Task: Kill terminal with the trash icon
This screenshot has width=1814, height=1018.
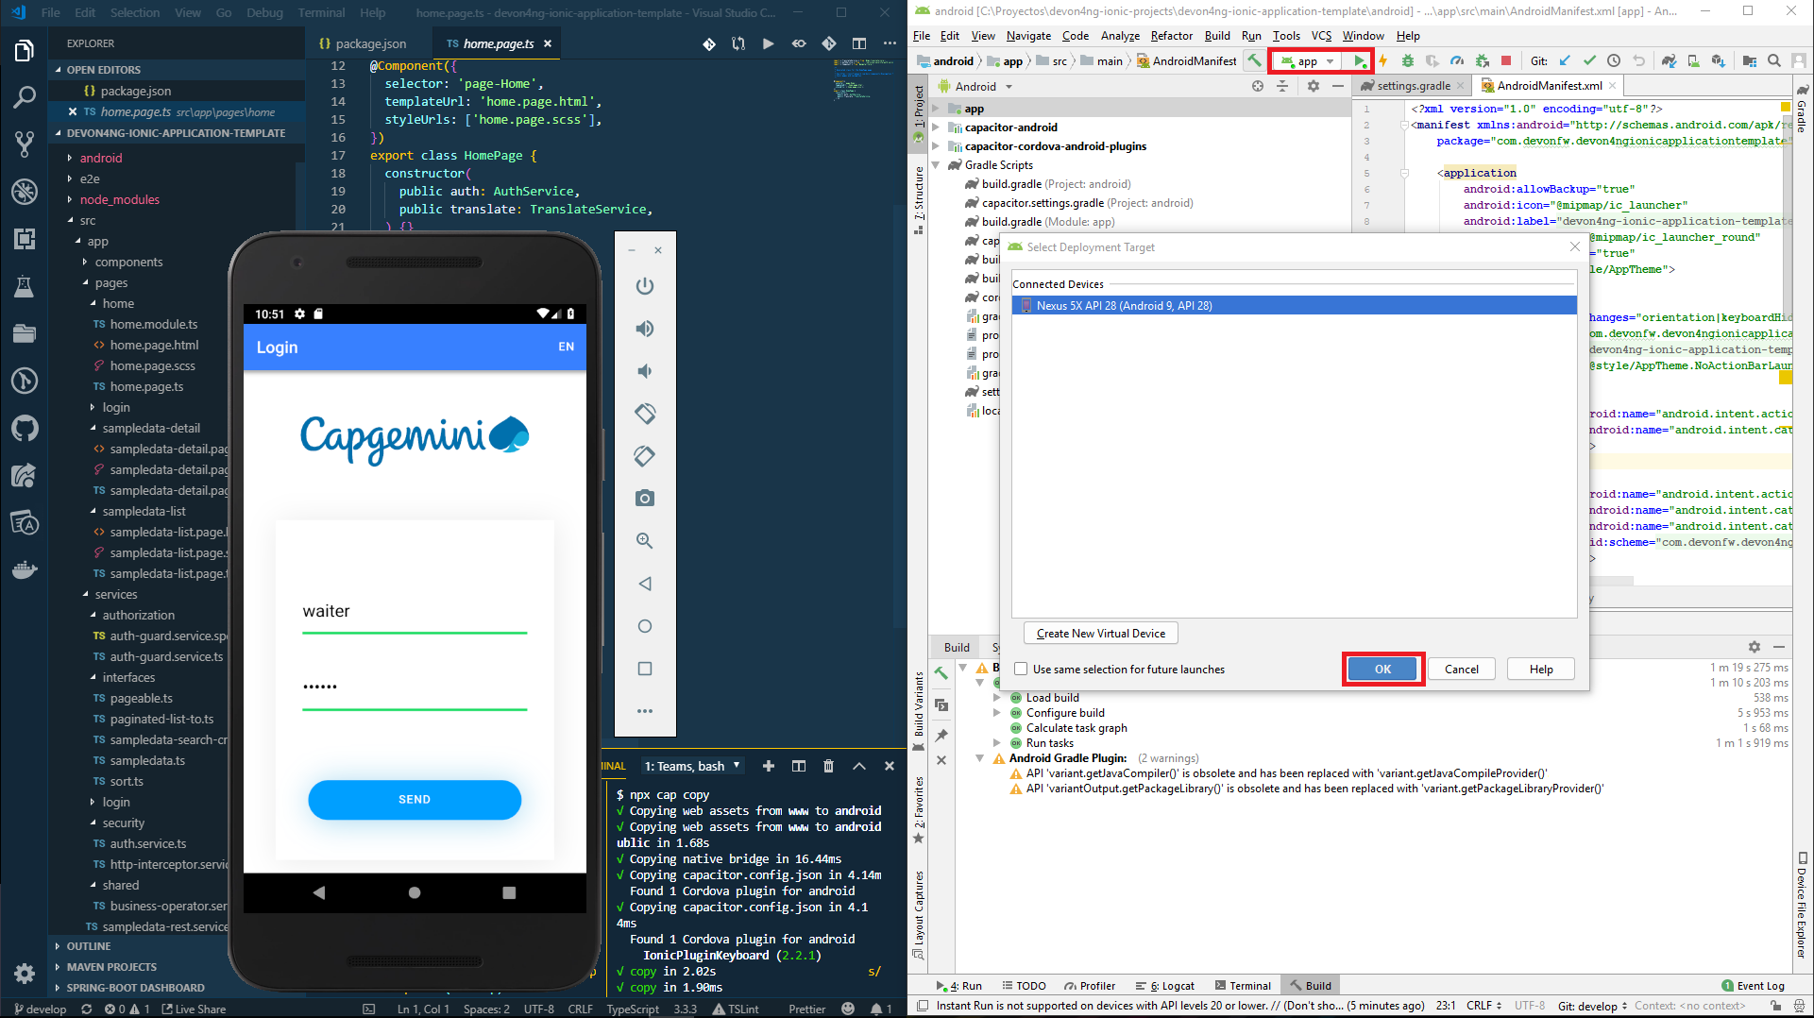Action: [828, 766]
